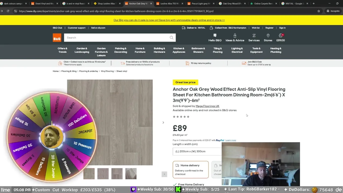This screenshot has width=343, height=193.
Task: Go to Vinyl flooring breadcrumb
Action: (x=107, y=71)
